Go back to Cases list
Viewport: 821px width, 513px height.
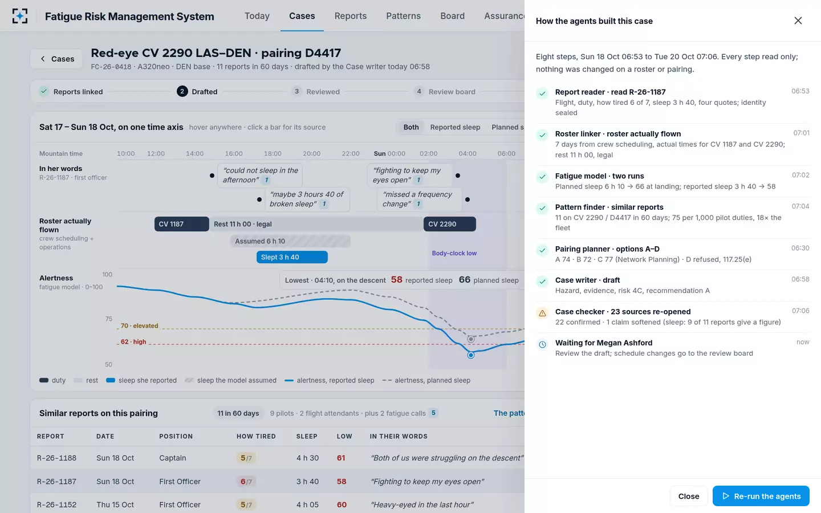[57, 59]
